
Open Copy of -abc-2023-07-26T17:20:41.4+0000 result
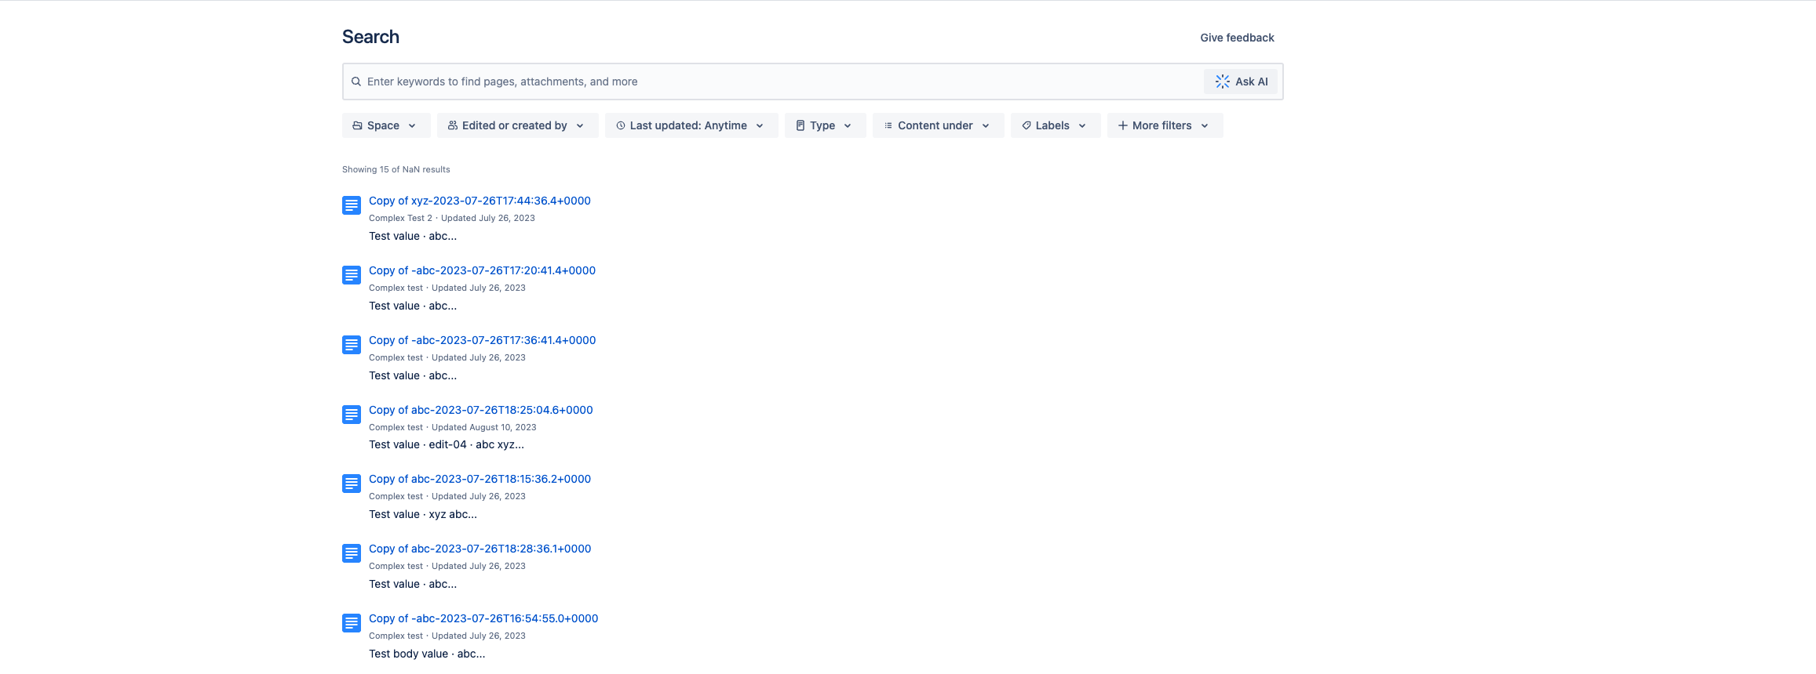[482, 270]
